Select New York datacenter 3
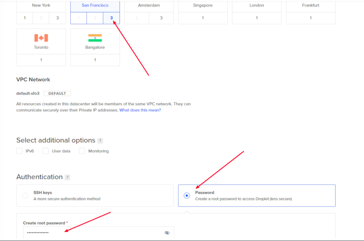This screenshot has height=241, width=364. coord(58,18)
